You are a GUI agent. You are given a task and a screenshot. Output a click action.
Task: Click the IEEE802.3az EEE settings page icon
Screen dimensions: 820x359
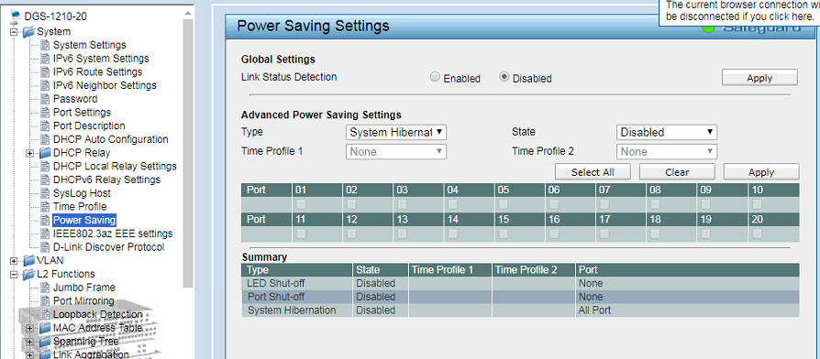tap(45, 234)
